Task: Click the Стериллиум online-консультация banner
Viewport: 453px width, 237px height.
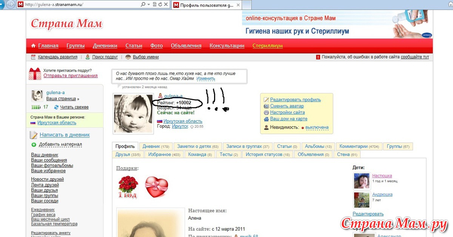Action: coord(337,24)
